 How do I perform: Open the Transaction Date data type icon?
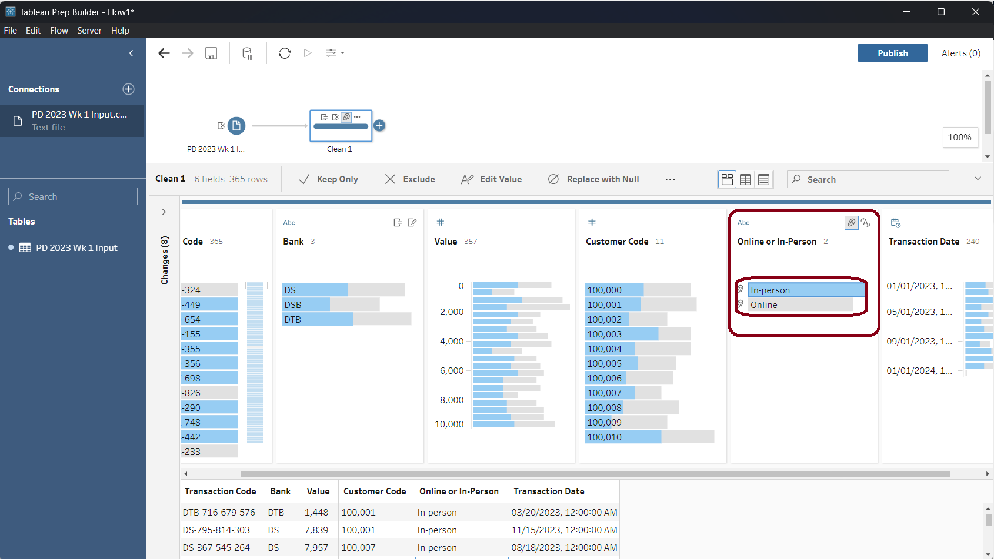[895, 223]
